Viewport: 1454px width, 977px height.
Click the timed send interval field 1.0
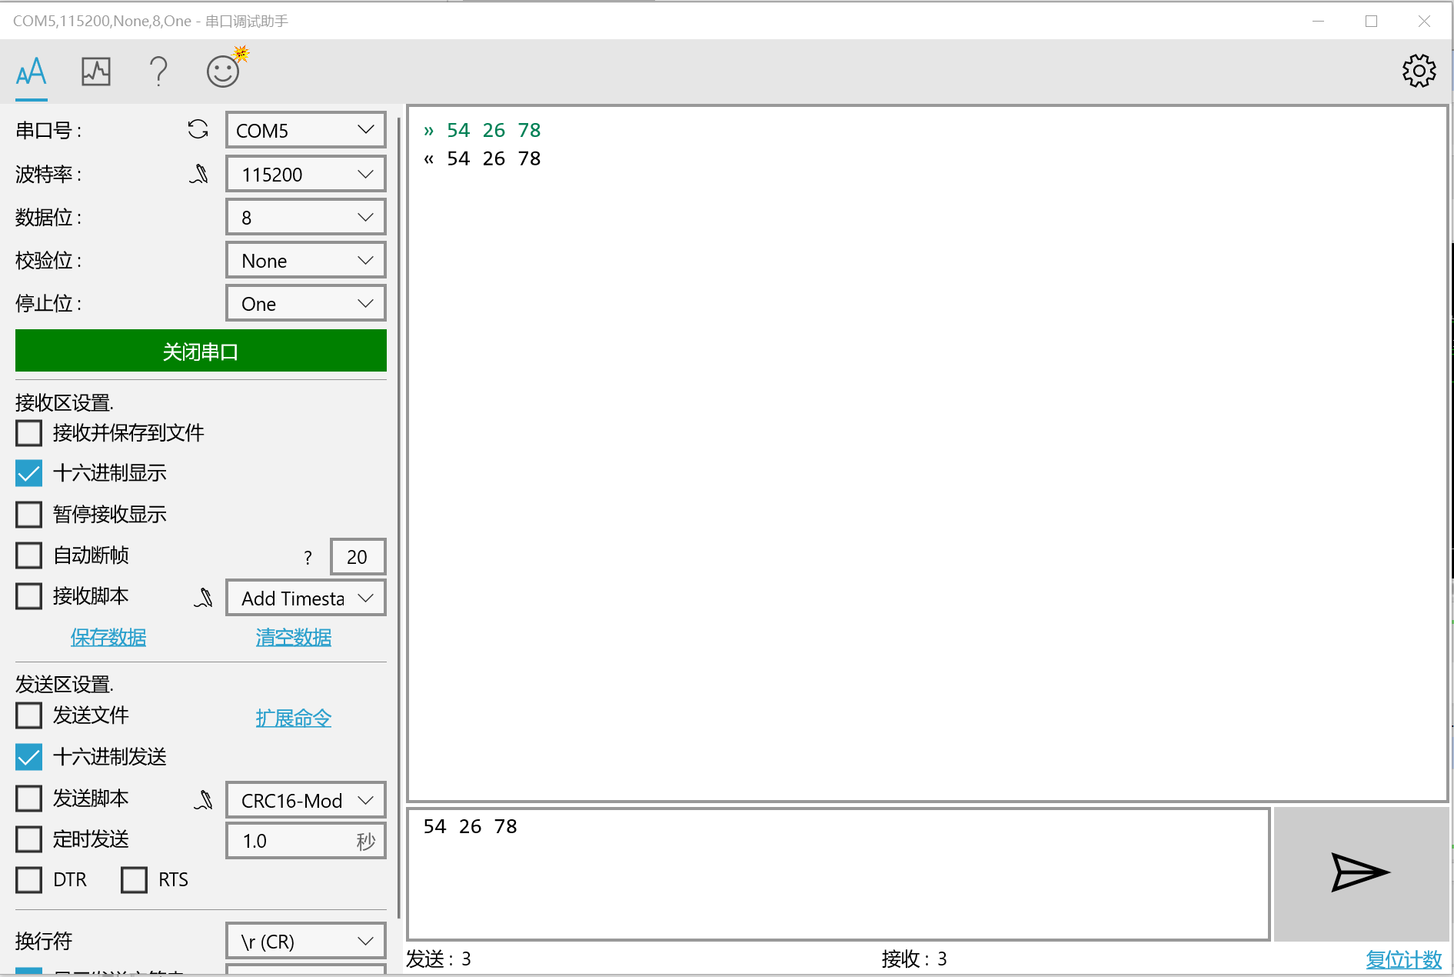[306, 841]
